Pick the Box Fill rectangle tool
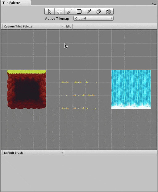This screenshot has height=192, width=158. 79,11
